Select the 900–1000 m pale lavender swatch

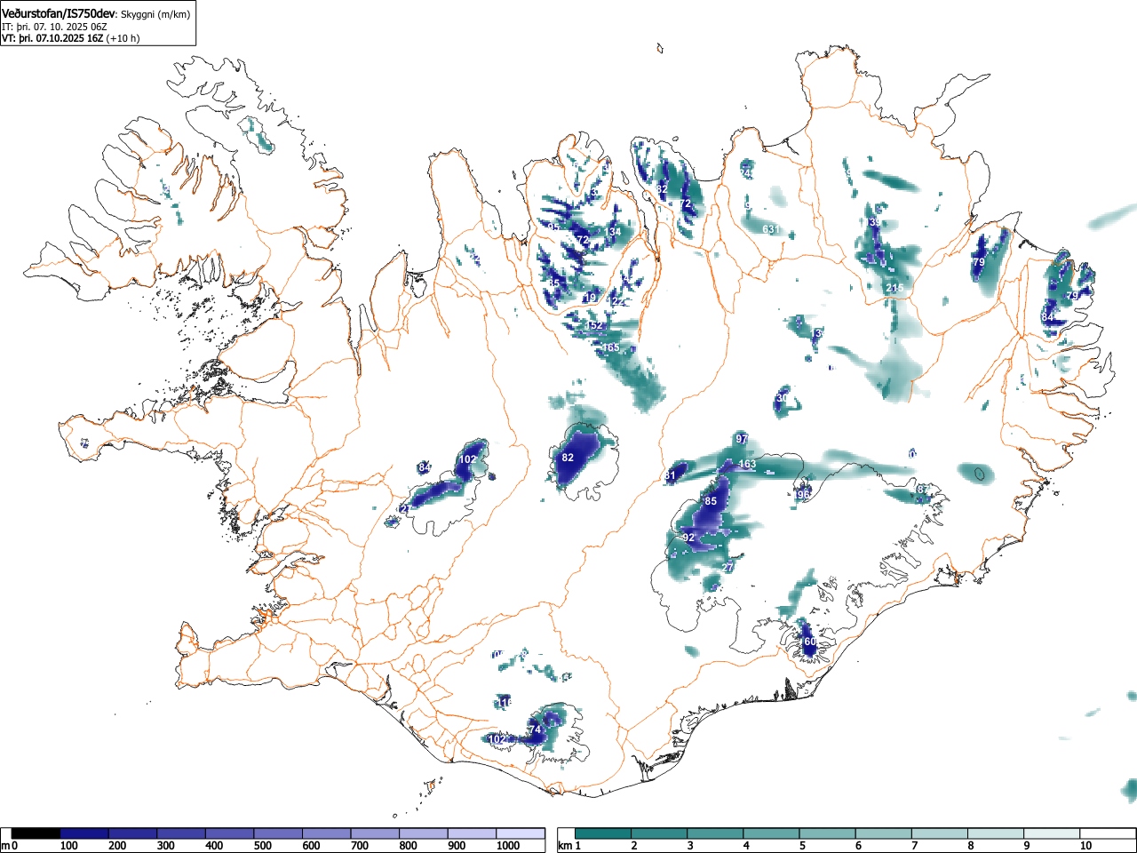pos(473,833)
